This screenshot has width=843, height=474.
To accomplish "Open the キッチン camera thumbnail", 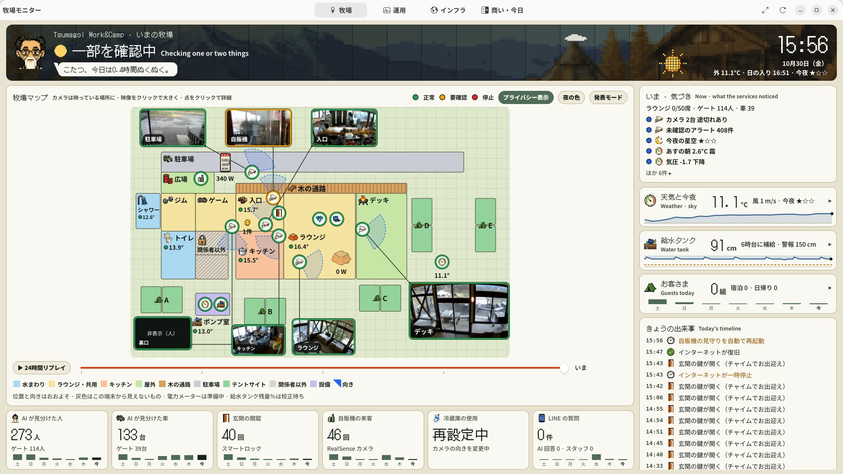I will [259, 340].
